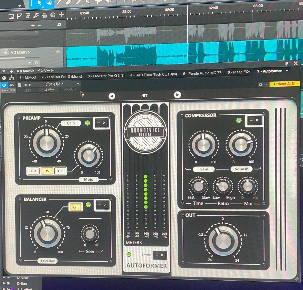Select the Arrow tool in the top toolbar
Viewport: 303px width, 290px height.
(39, 3)
